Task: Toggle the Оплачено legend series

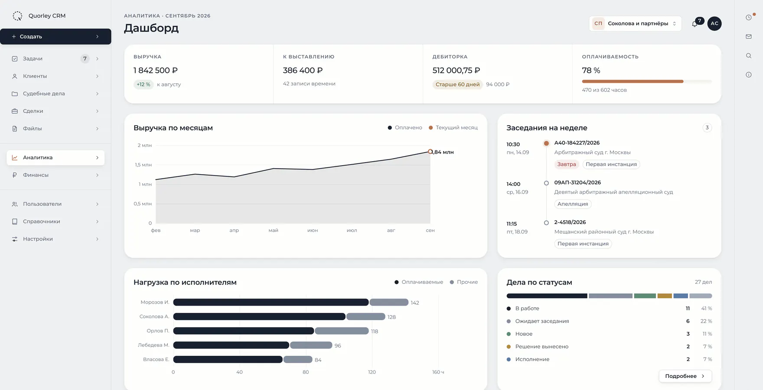Action: pos(405,127)
